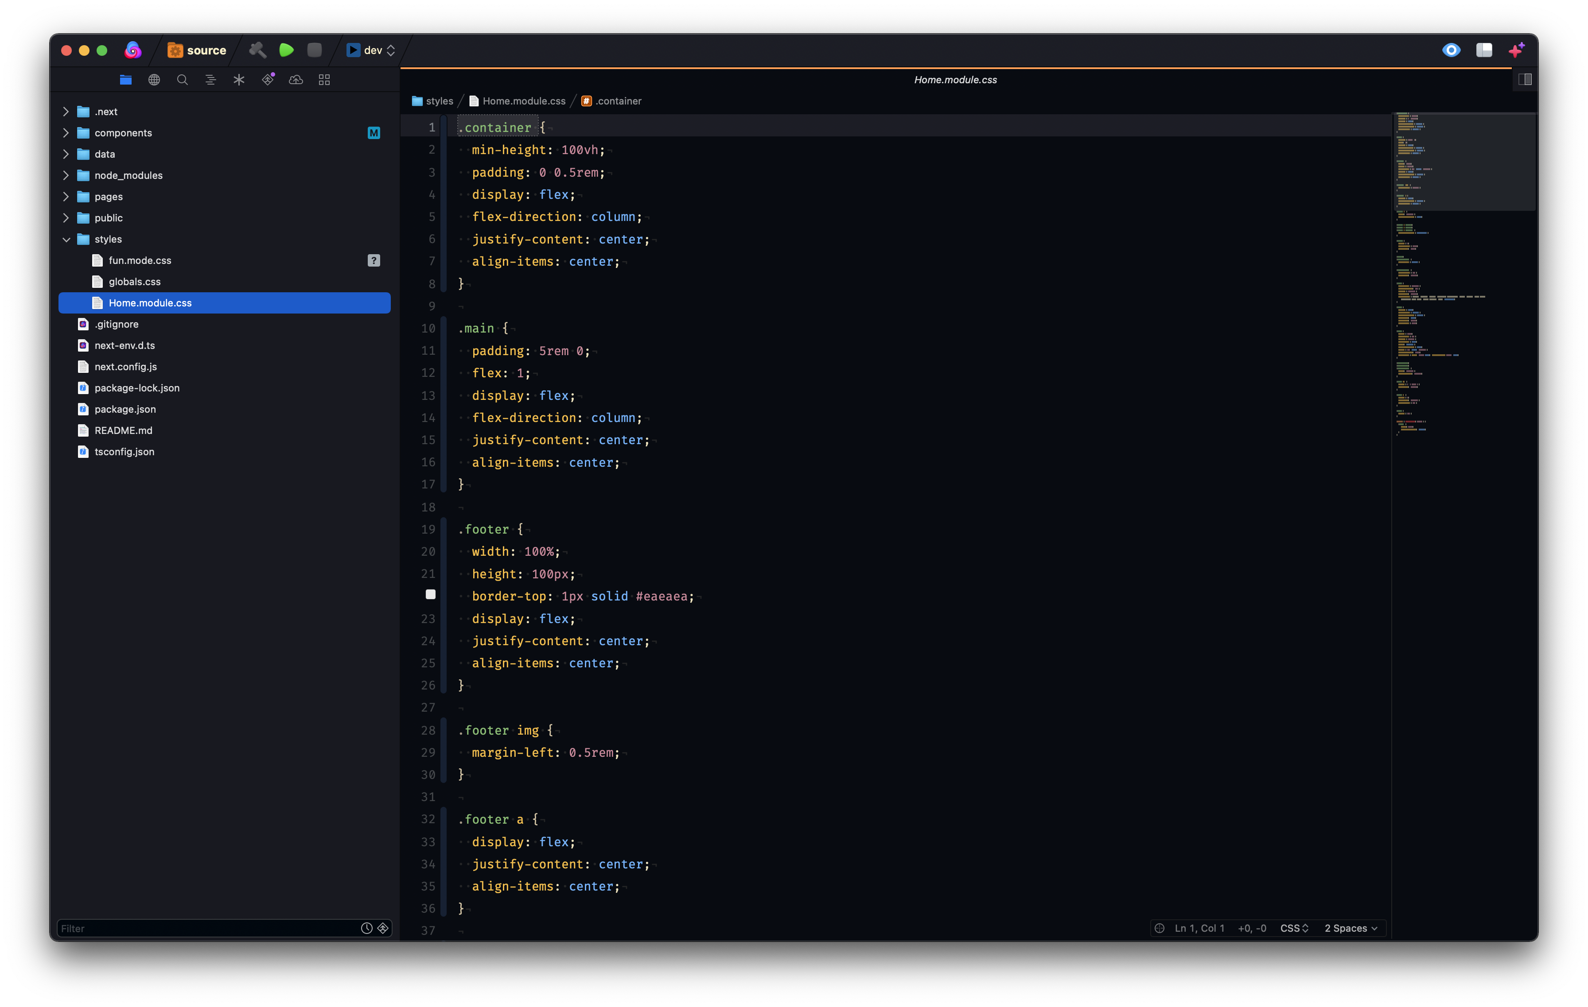1588x1007 pixels.
Task: Open the cloud Publish sidebar icon
Action: pos(296,80)
